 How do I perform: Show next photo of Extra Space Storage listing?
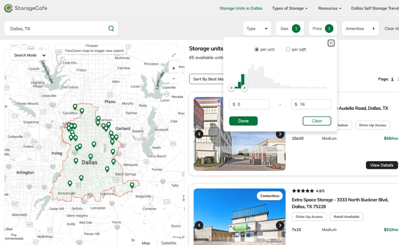click(x=280, y=225)
